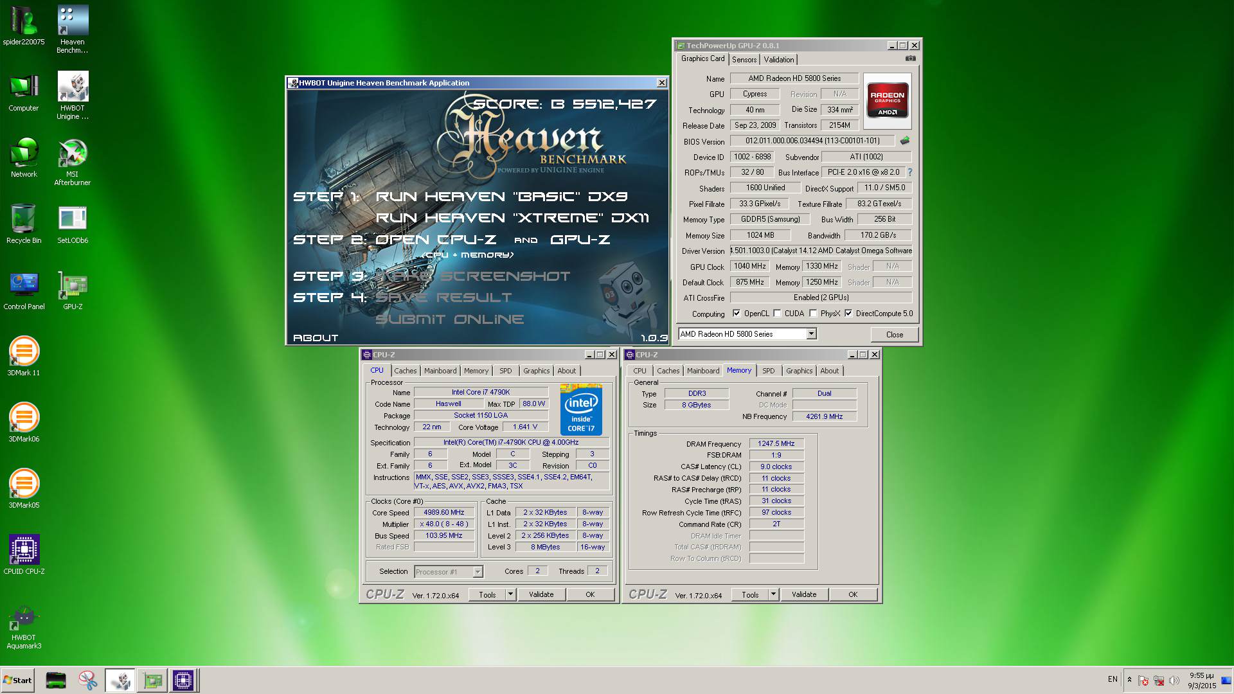Click Validate in the CPU-Z Memory window

804,594
